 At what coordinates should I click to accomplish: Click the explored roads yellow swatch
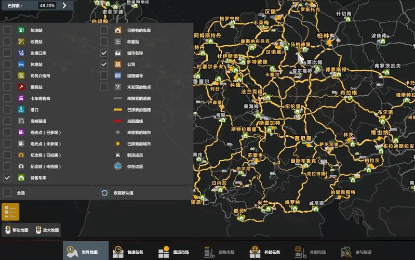click(x=118, y=109)
